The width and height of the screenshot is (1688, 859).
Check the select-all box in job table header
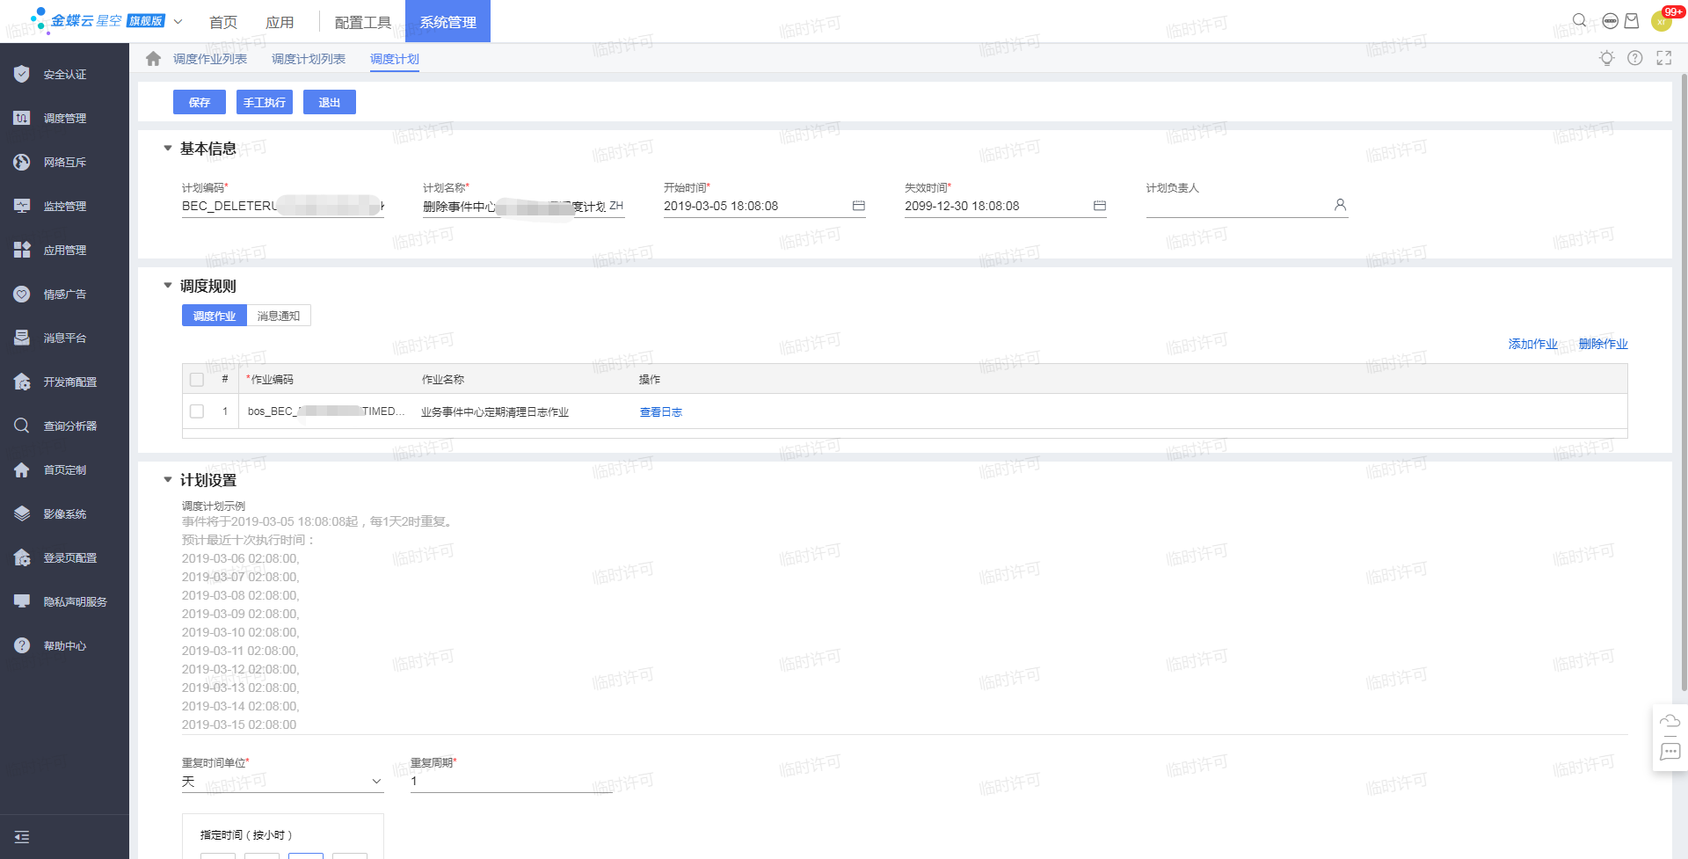(197, 380)
